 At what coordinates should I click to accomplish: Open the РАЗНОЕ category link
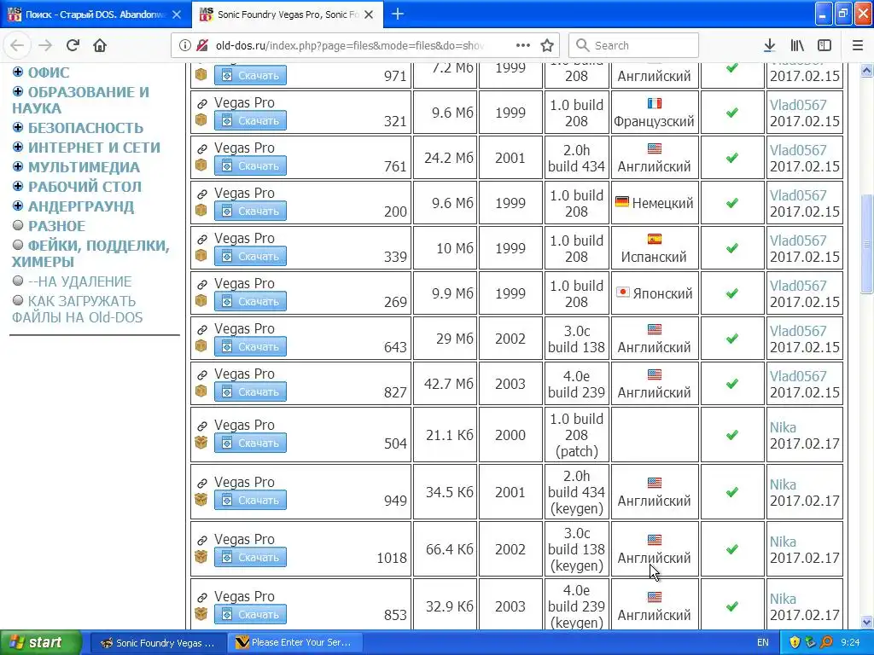point(57,226)
